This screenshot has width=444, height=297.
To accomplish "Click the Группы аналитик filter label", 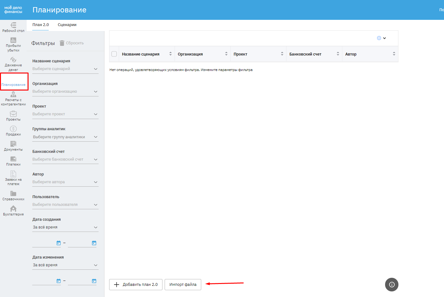I will [49, 129].
